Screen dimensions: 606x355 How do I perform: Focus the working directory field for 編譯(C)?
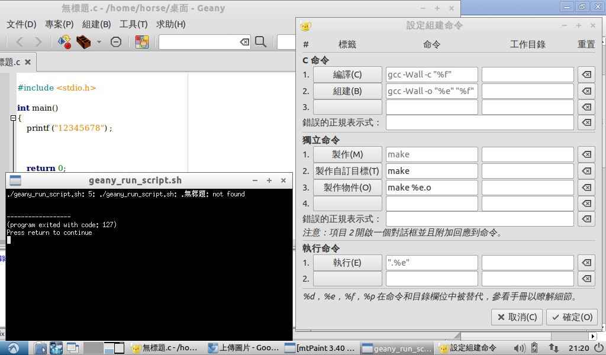point(527,75)
